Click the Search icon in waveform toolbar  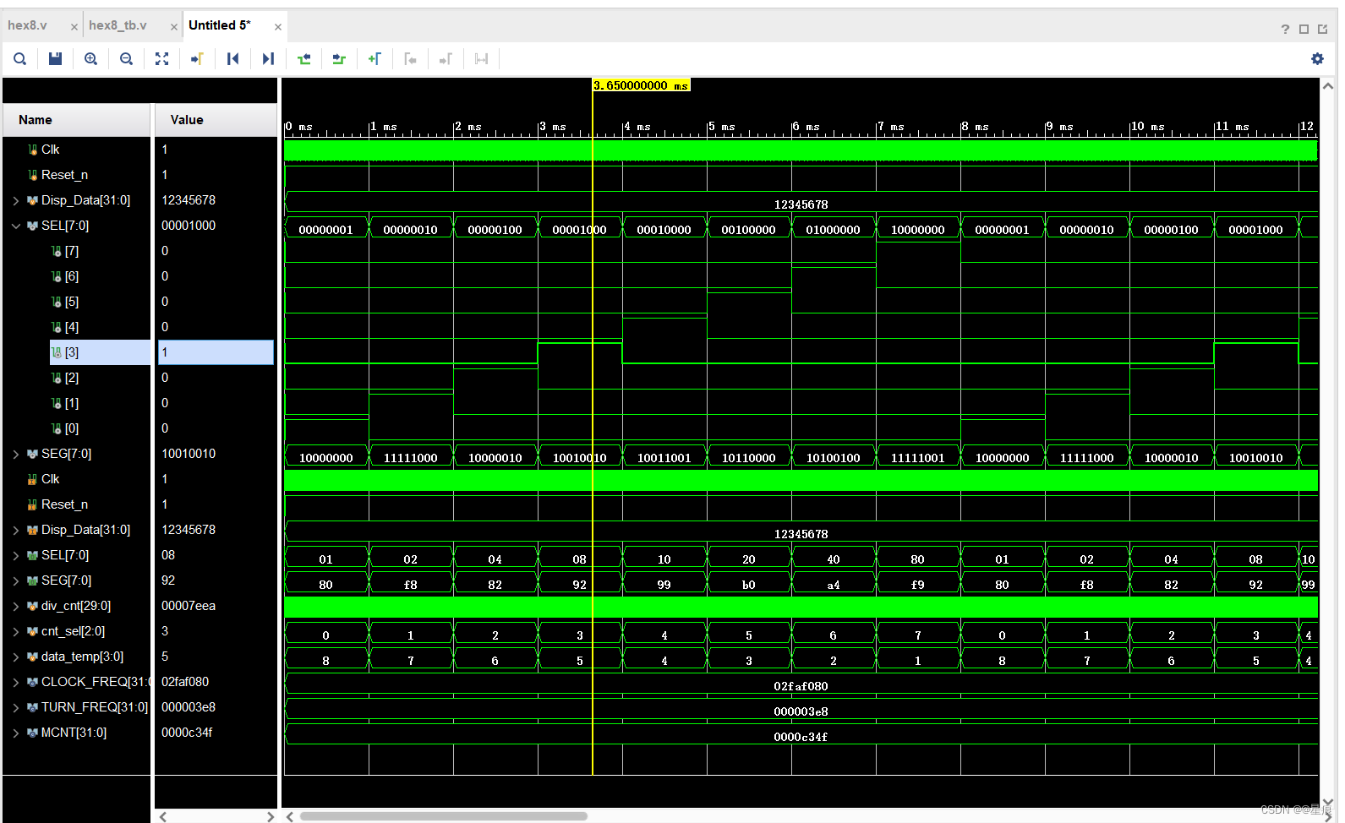(x=20, y=58)
